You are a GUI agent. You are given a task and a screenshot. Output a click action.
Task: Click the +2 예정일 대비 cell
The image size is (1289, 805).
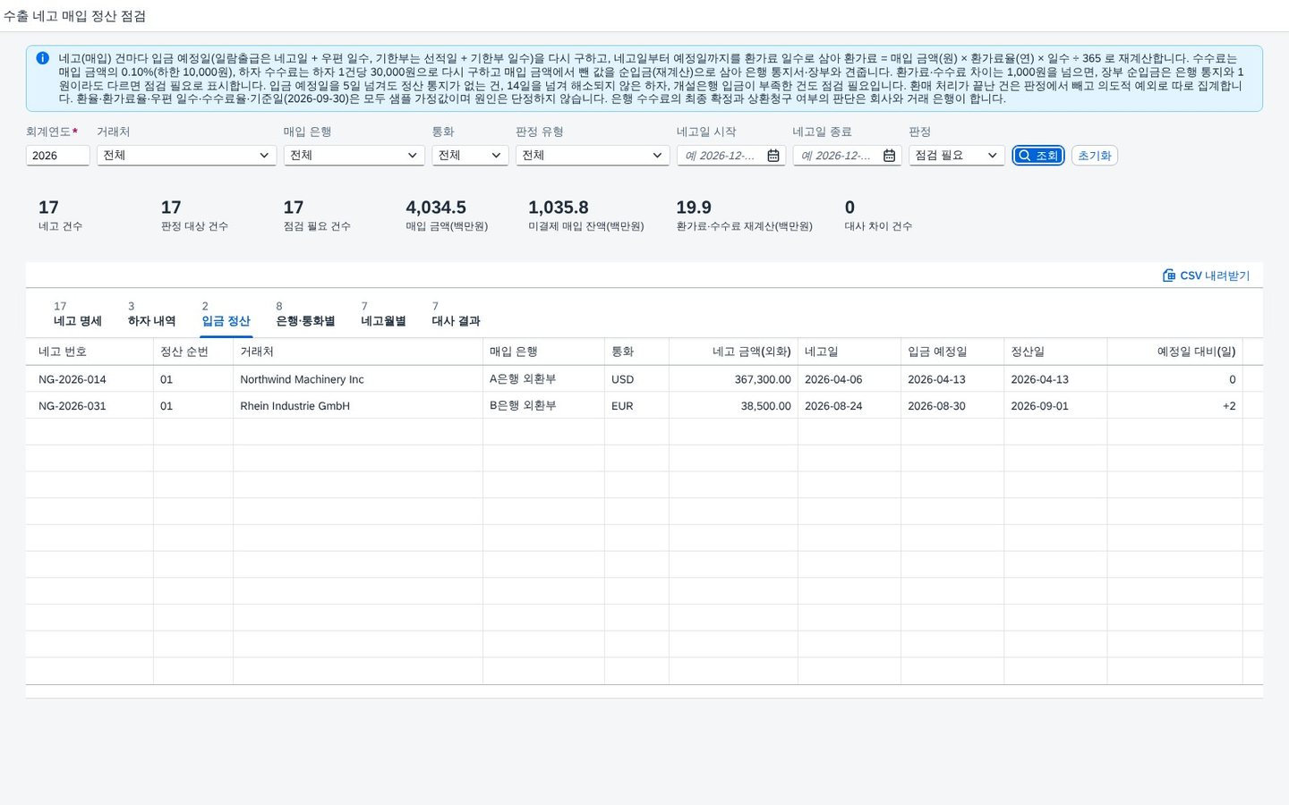tap(1174, 406)
